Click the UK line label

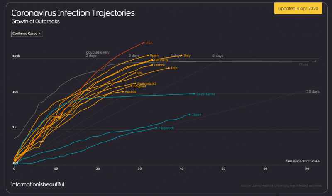139,73
